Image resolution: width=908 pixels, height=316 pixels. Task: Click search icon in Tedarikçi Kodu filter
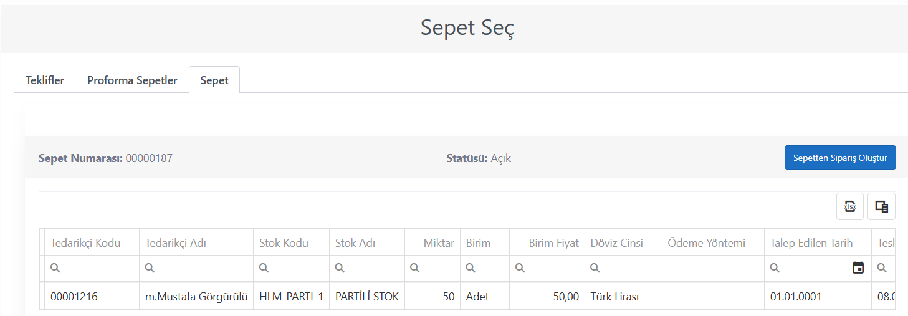[55, 268]
